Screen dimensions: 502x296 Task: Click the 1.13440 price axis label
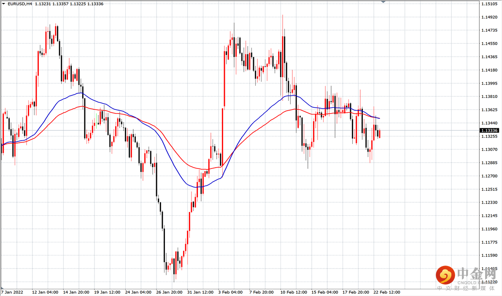[x=489, y=123]
